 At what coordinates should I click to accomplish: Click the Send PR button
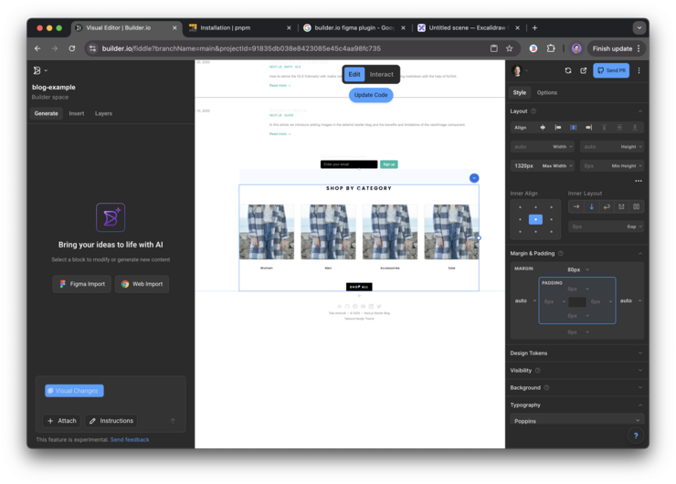coord(611,70)
